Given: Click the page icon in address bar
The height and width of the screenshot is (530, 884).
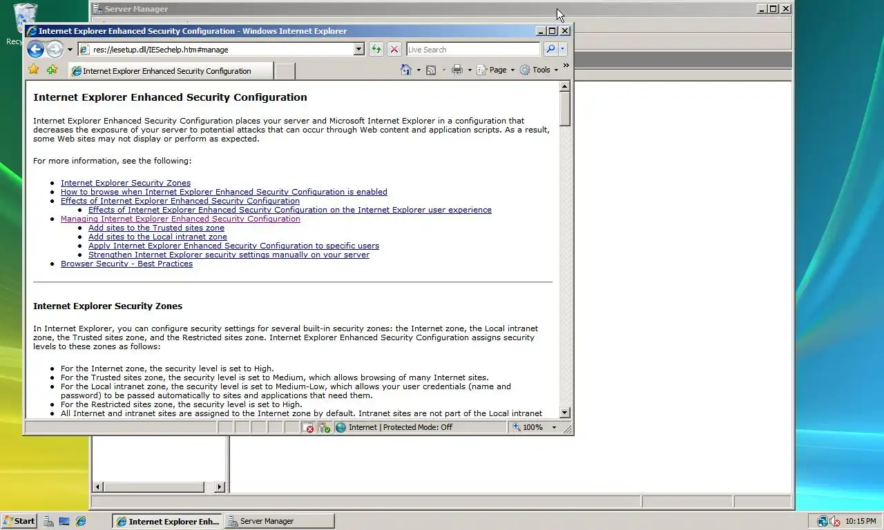Looking at the screenshot, I should 84,50.
